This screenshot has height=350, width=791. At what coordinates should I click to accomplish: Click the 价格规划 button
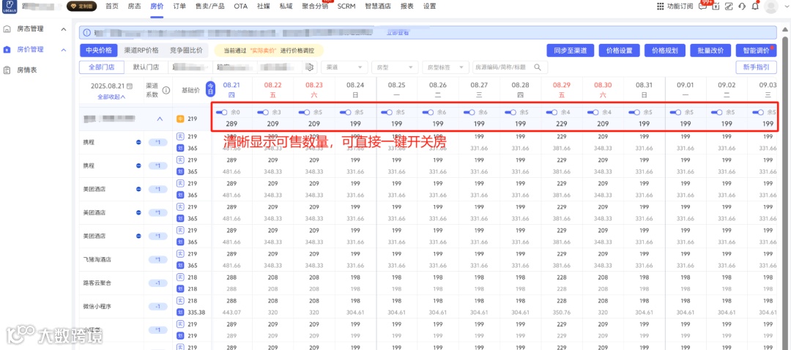(665, 51)
